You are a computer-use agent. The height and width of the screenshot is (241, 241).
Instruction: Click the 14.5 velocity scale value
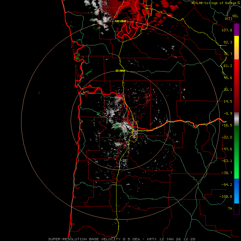pos(228,101)
